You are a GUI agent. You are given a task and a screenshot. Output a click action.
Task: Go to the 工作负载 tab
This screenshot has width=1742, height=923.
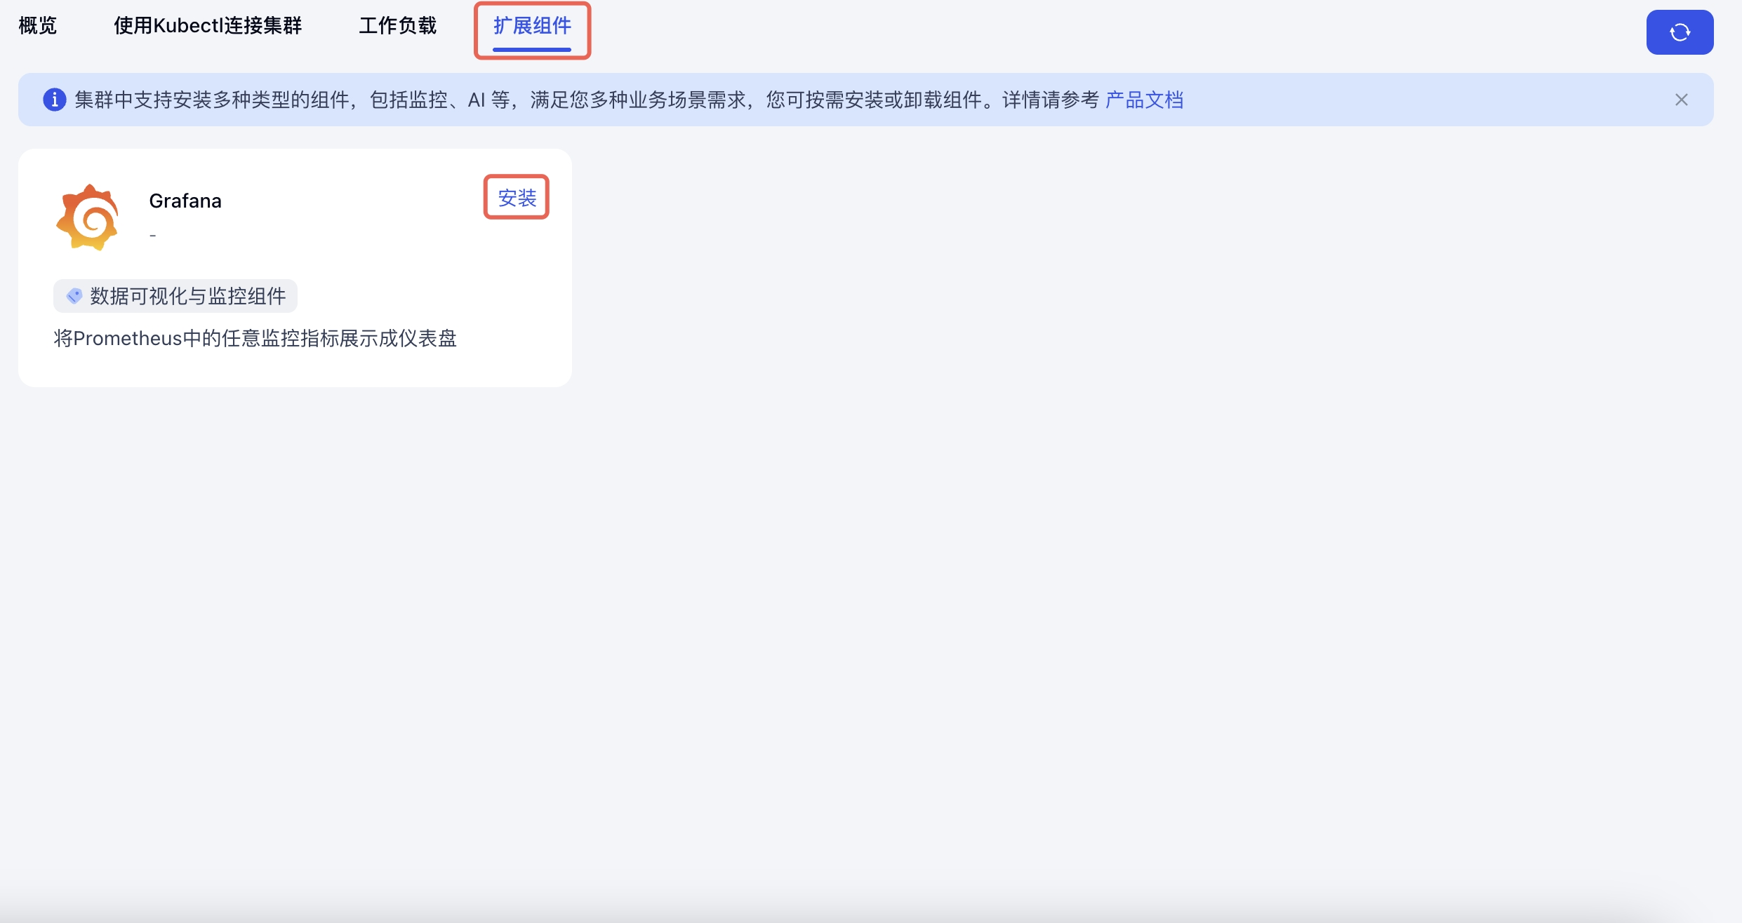[398, 26]
